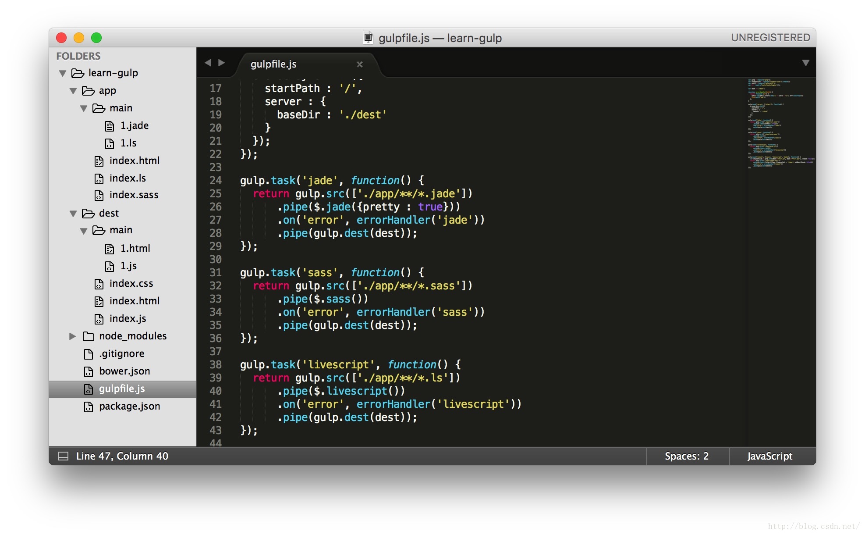865x535 pixels.
Task: Go to previous tab with left arrow
Action: coord(208,63)
